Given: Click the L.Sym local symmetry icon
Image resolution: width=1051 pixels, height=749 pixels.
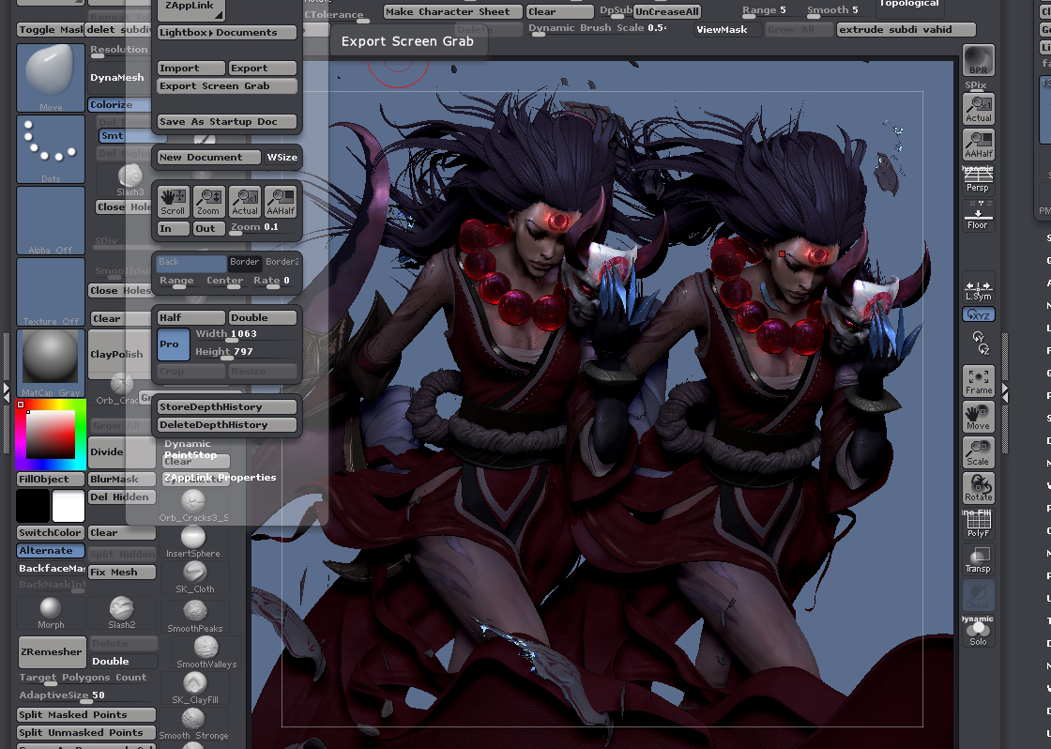Looking at the screenshot, I should (x=978, y=290).
